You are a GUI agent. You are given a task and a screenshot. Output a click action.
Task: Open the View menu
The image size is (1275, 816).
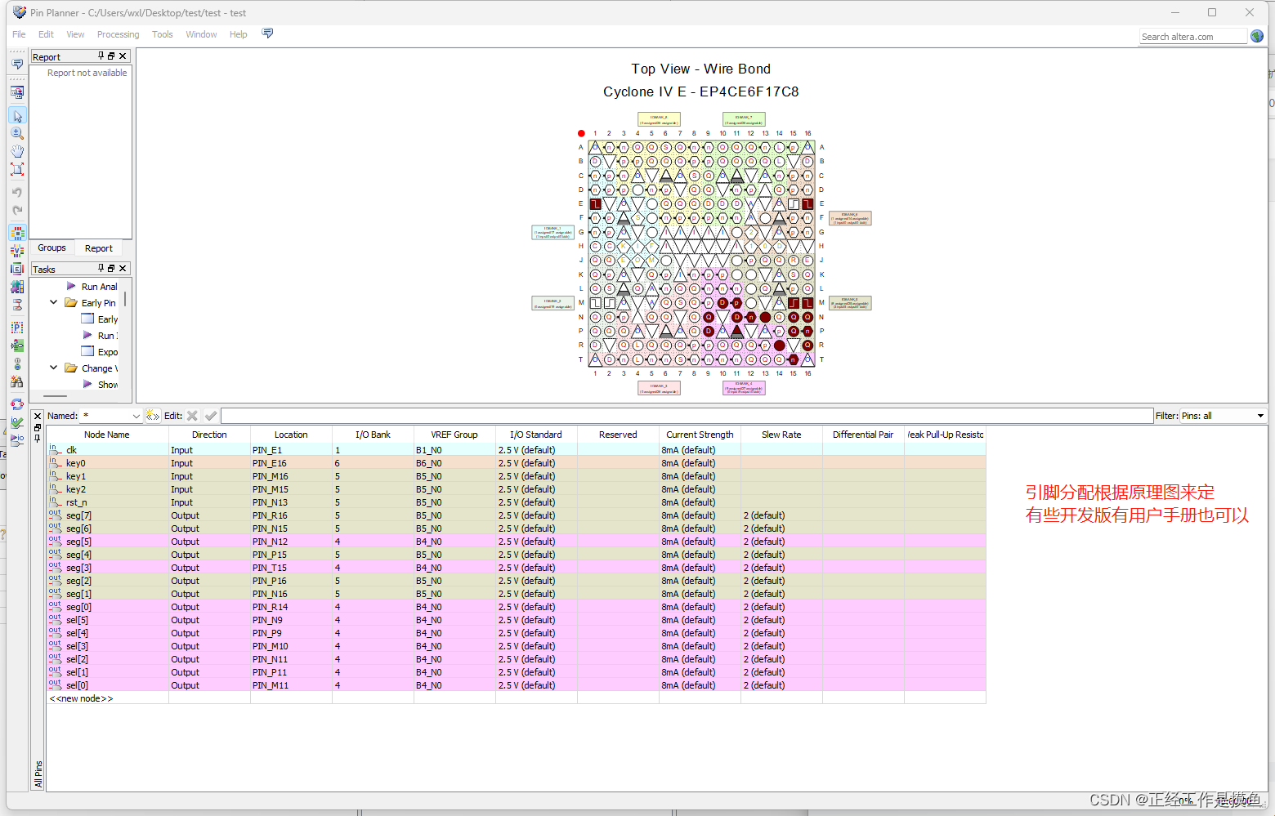click(x=75, y=34)
